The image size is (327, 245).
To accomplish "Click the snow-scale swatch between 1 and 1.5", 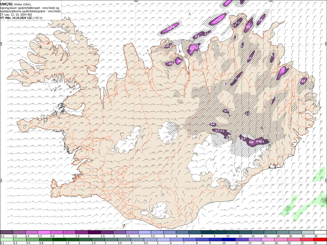I will click(x=69, y=232).
